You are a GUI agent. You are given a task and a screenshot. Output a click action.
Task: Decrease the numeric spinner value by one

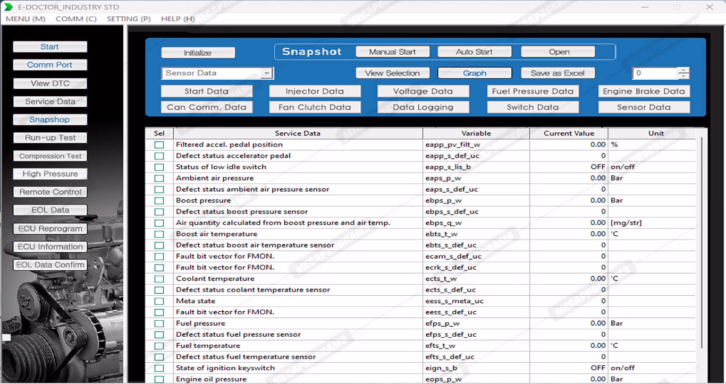click(684, 76)
